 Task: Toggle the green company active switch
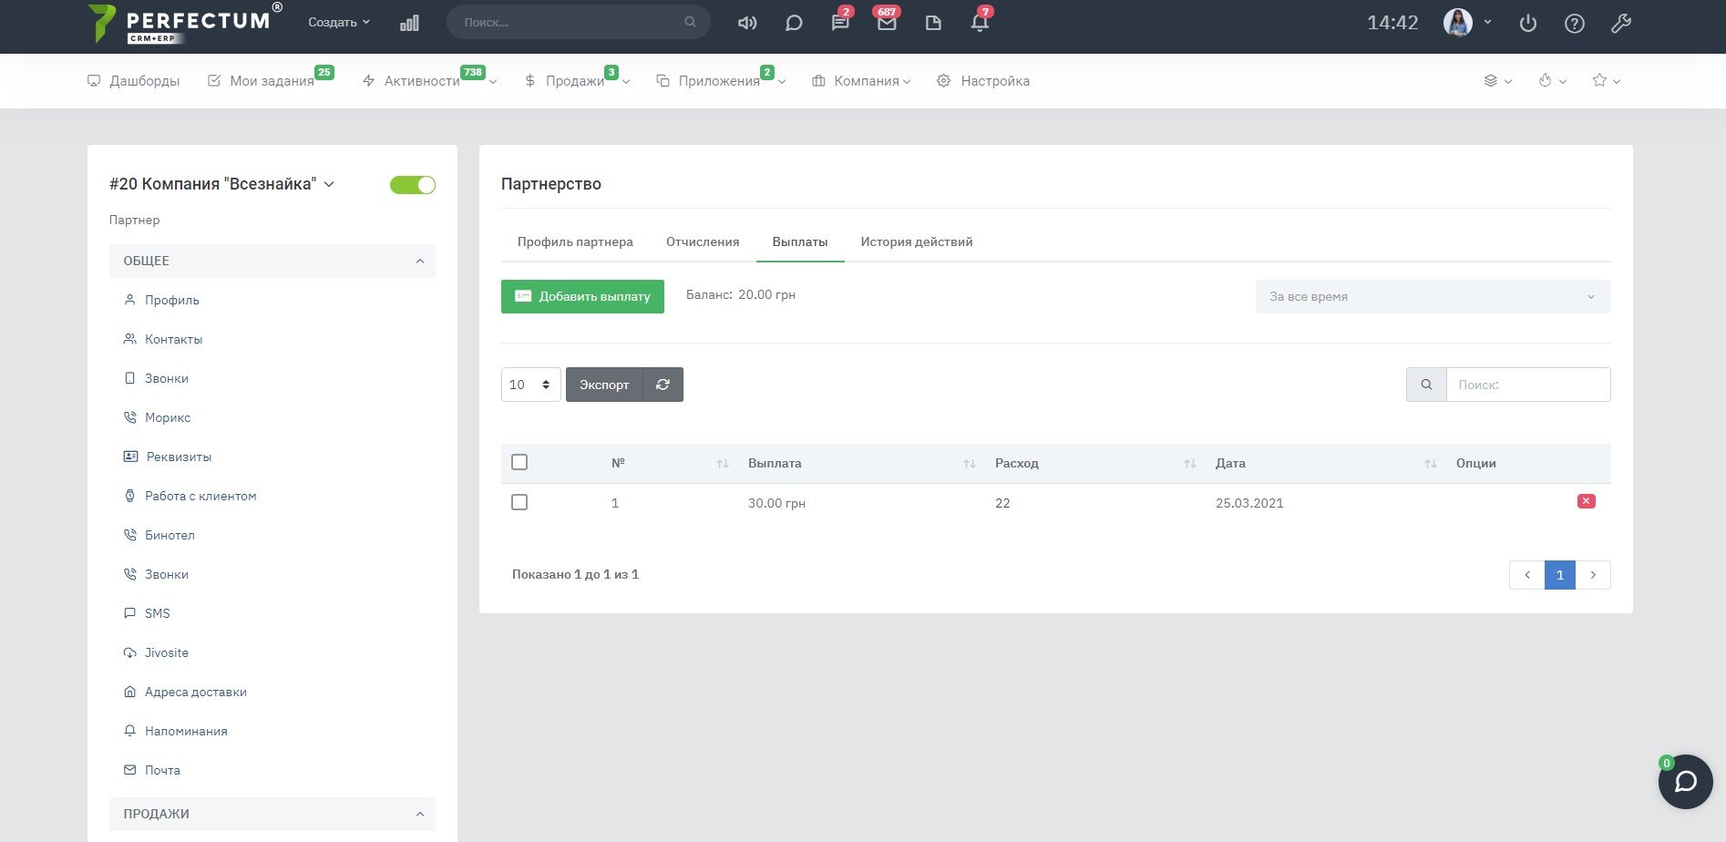(413, 185)
